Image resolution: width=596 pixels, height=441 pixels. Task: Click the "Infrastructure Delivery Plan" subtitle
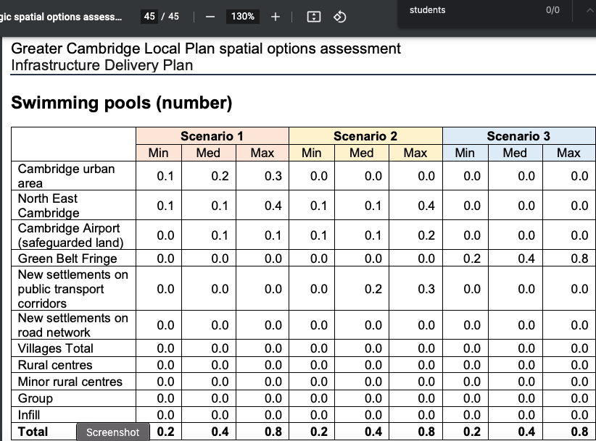(102, 65)
